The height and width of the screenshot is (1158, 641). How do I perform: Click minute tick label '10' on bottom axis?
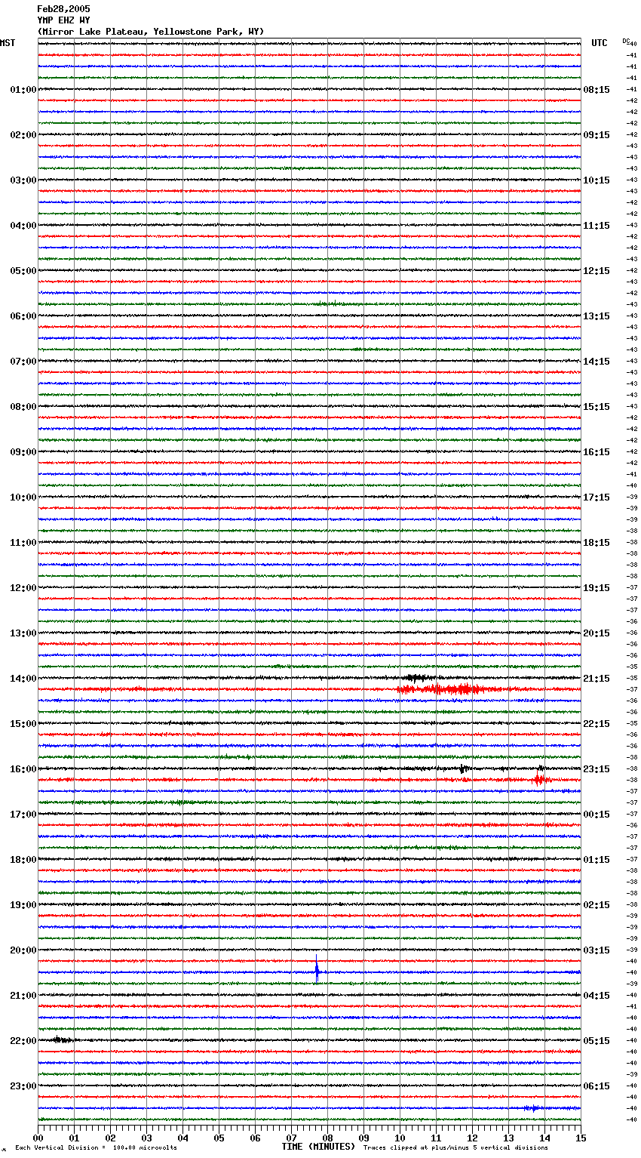400,1138
